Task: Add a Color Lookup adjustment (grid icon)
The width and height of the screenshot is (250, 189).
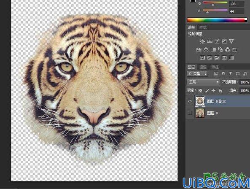Action: (235, 50)
